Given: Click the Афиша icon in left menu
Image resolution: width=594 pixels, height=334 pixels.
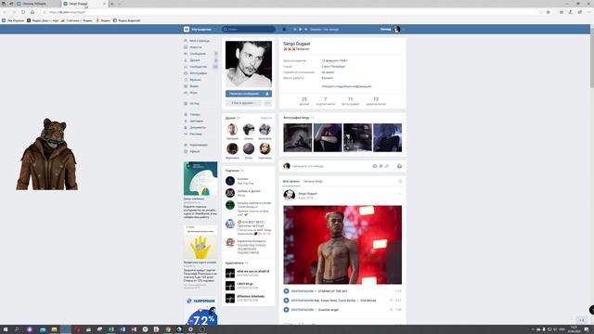Looking at the screenshot, I should coord(186,151).
